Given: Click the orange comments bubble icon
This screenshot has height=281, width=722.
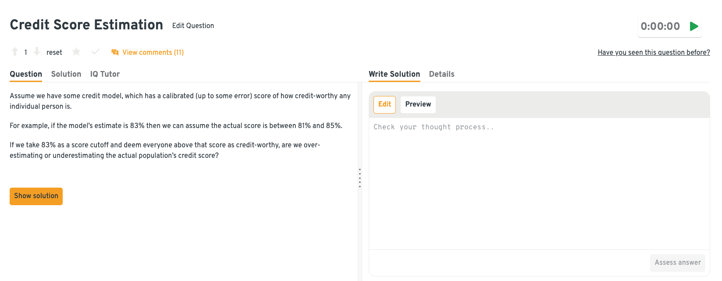Looking at the screenshot, I should point(115,52).
